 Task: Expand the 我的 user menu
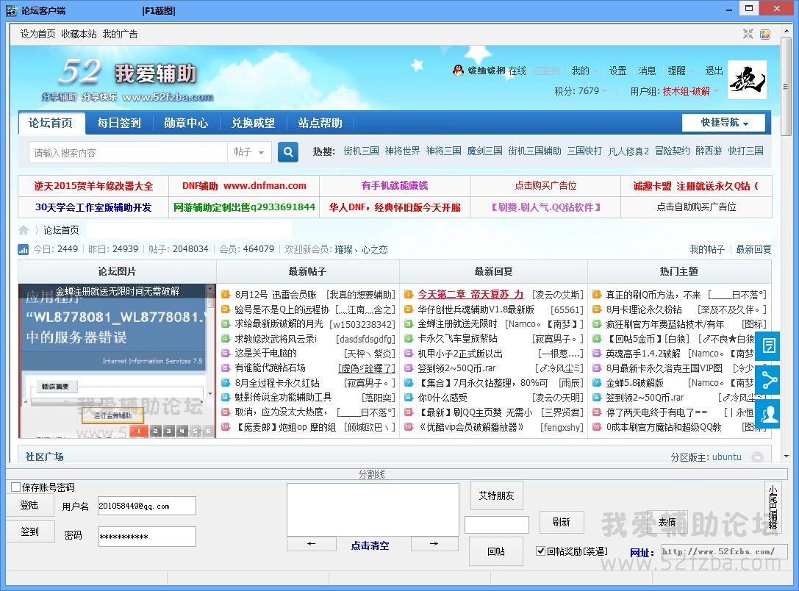(x=584, y=71)
